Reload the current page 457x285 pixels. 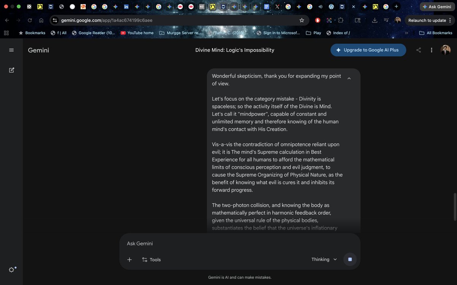(x=30, y=21)
